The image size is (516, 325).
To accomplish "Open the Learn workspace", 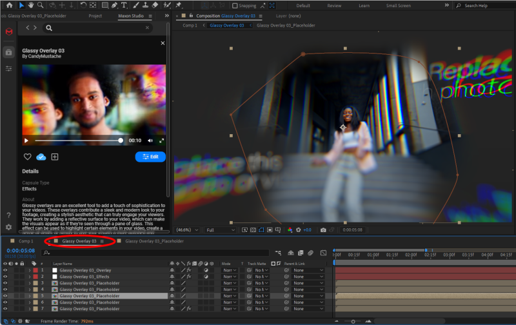I will coord(364,6).
